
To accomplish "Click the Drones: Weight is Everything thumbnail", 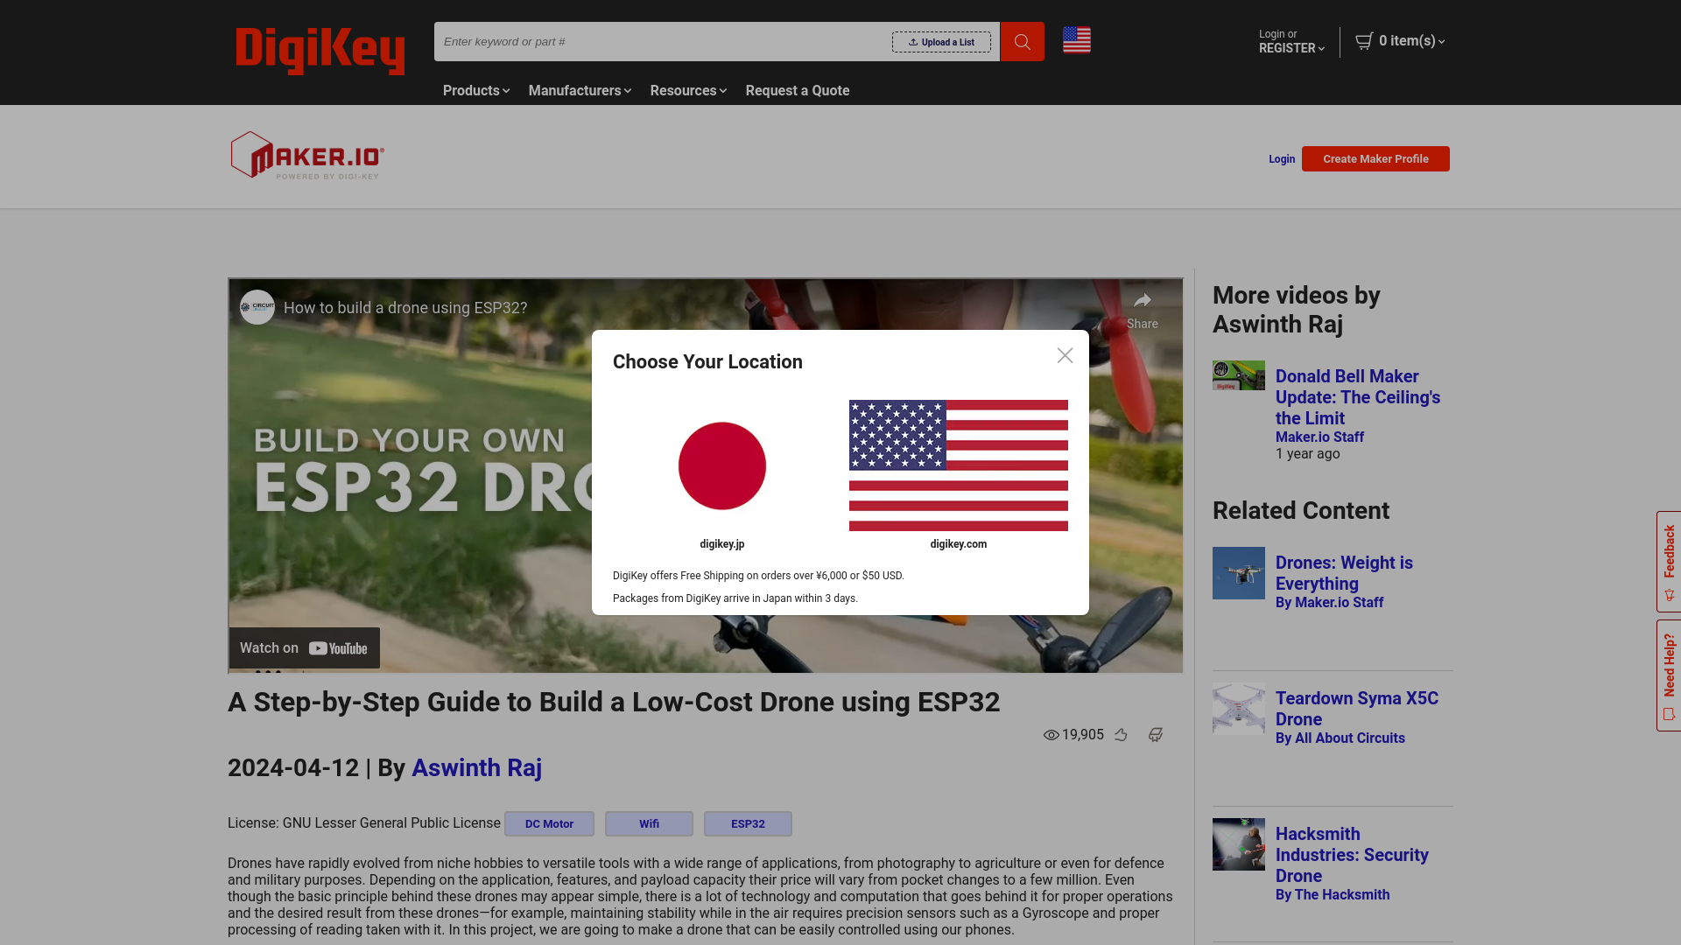I will click(x=1239, y=573).
